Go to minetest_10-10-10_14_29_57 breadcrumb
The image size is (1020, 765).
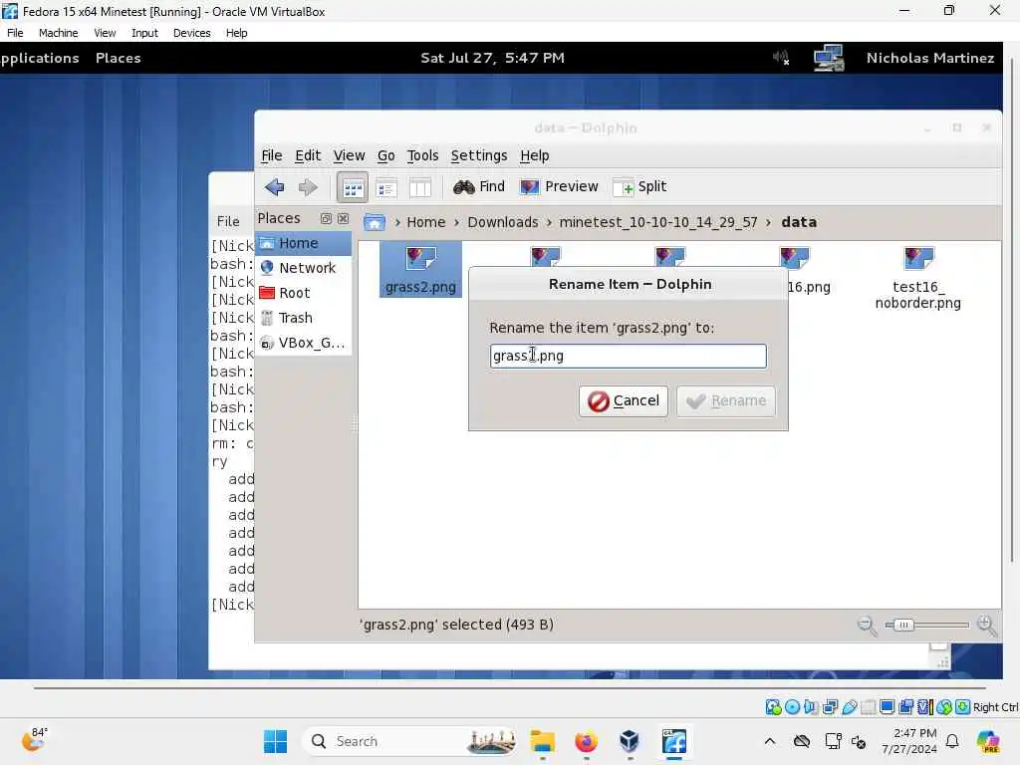pyautogui.click(x=658, y=222)
